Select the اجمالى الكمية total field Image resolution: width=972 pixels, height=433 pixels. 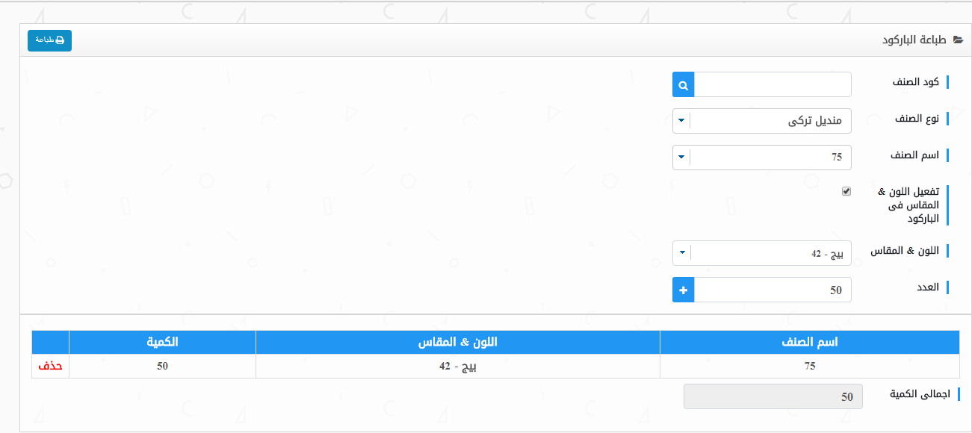pyautogui.click(x=773, y=397)
